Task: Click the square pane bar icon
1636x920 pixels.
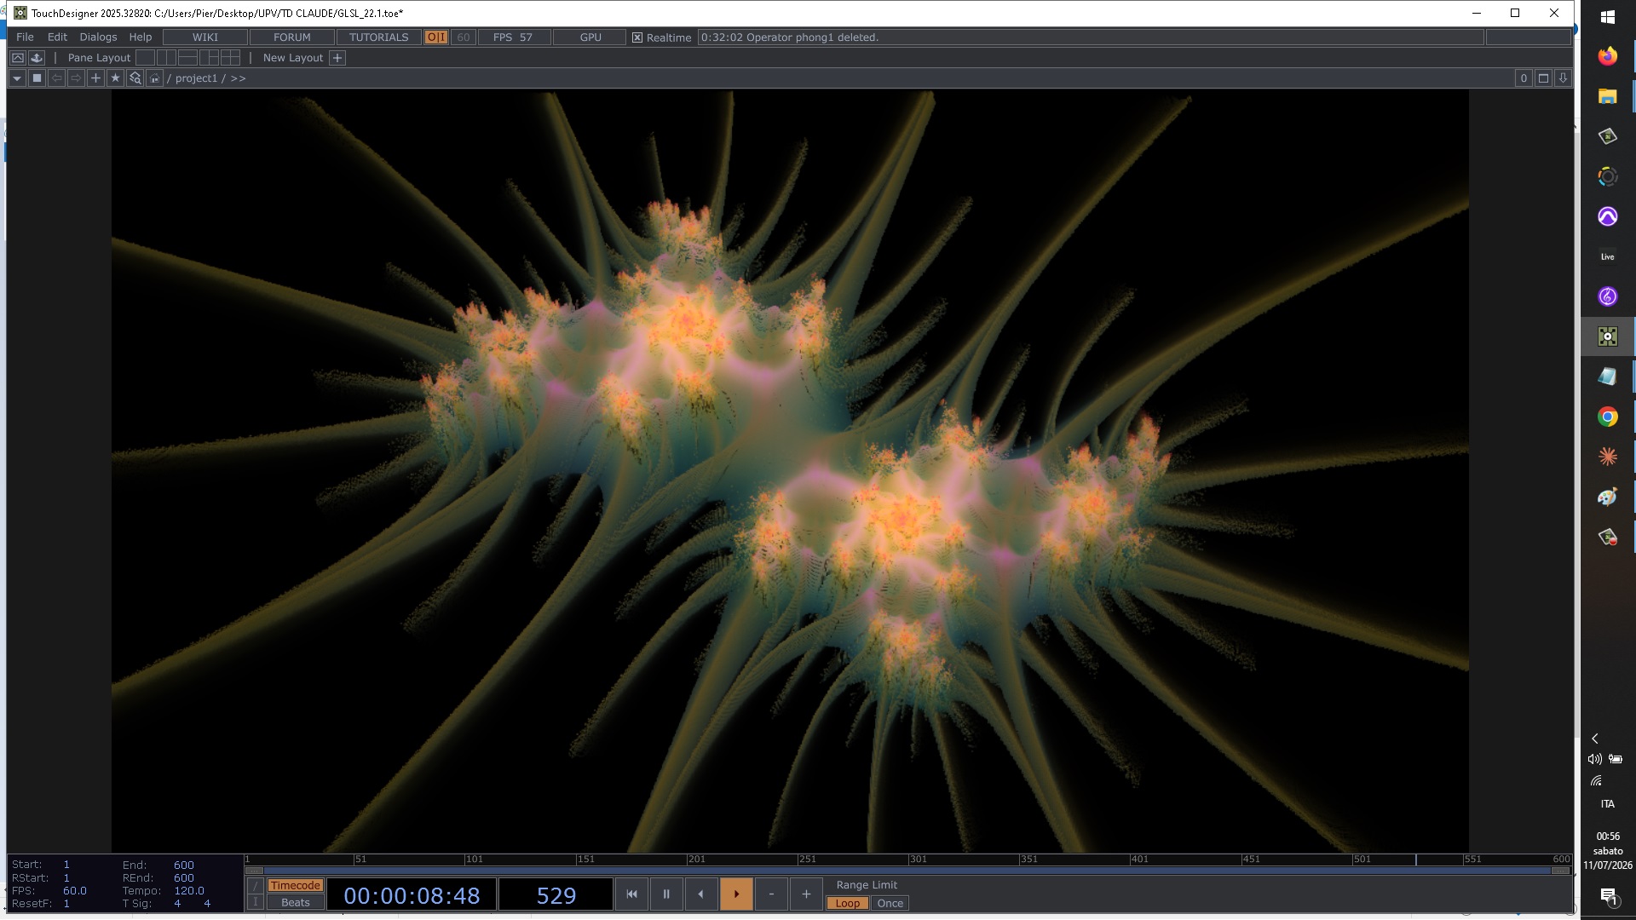Action: pyautogui.click(x=37, y=78)
